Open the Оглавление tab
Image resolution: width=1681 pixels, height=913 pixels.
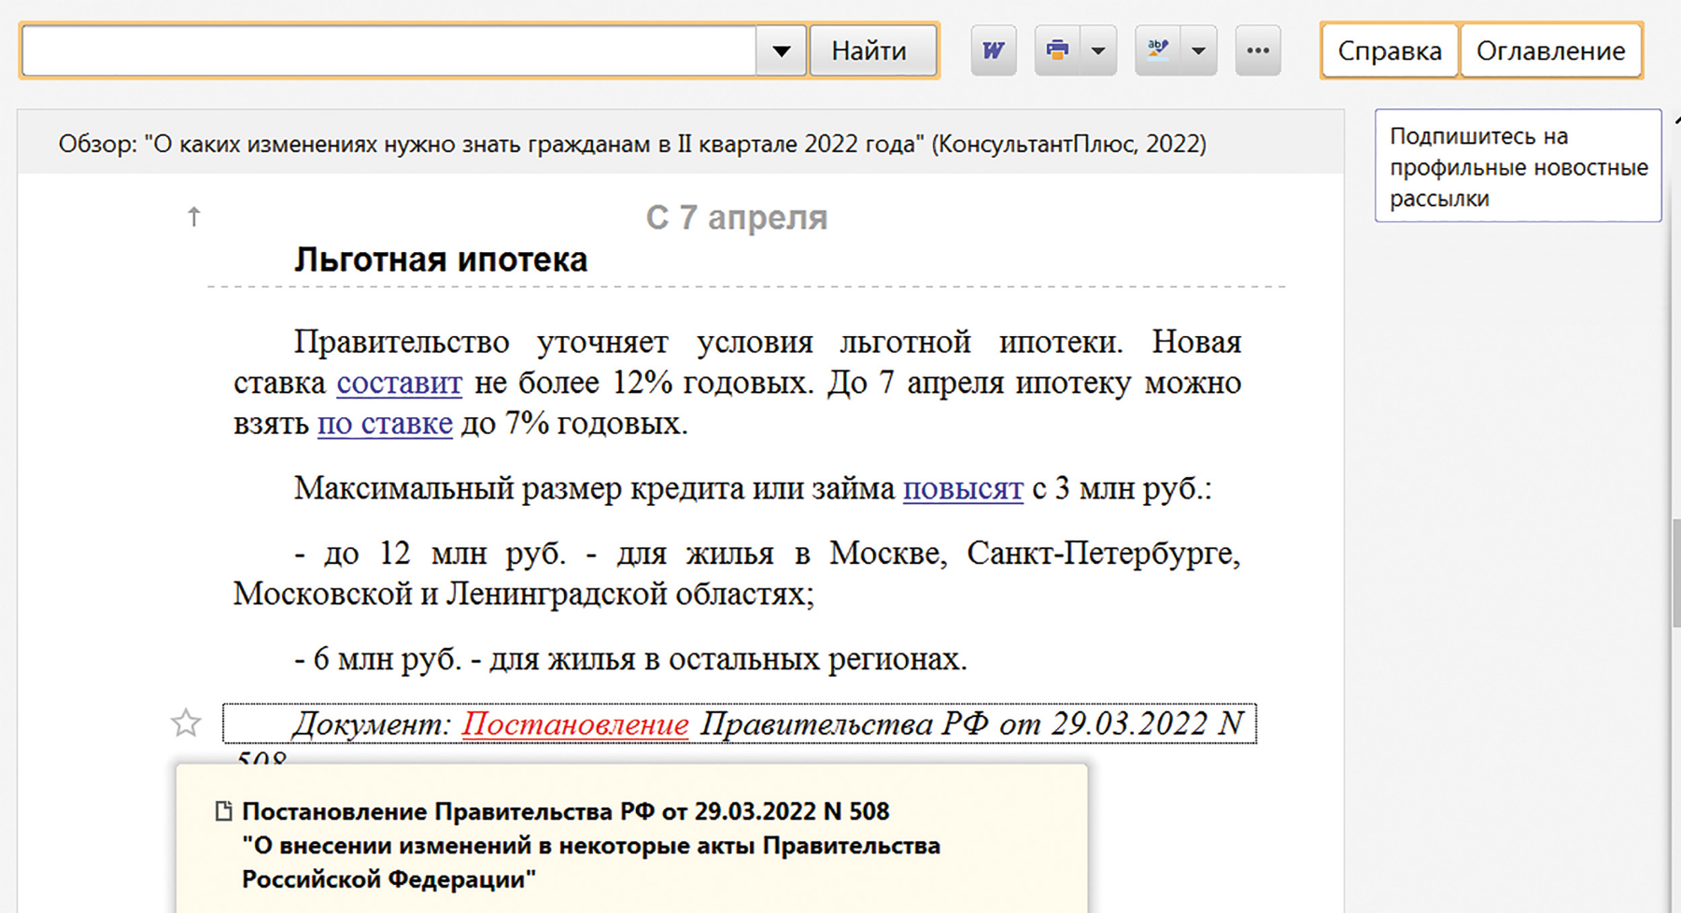tap(1550, 51)
